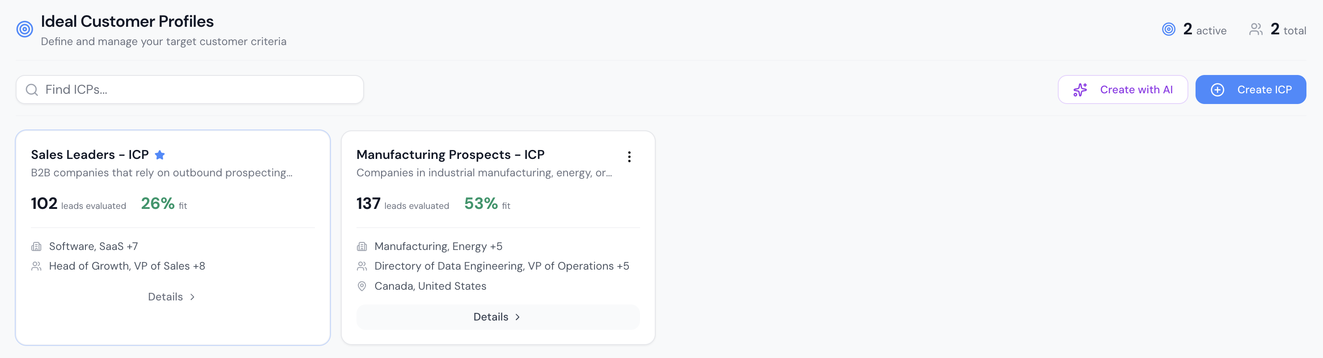Click the people icon next to Head of Growth
This screenshot has height=358, width=1323.
(36, 266)
